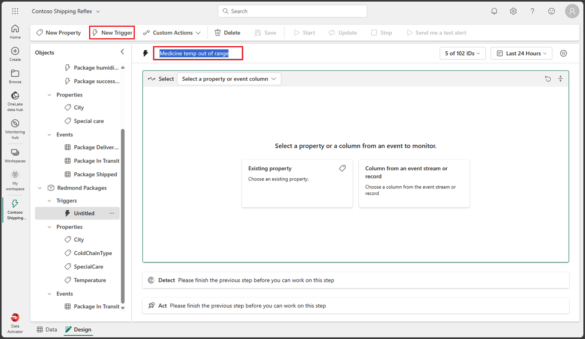Image resolution: width=585 pixels, height=339 pixels.
Task: Click Start in toolbar
Action: coord(304,33)
